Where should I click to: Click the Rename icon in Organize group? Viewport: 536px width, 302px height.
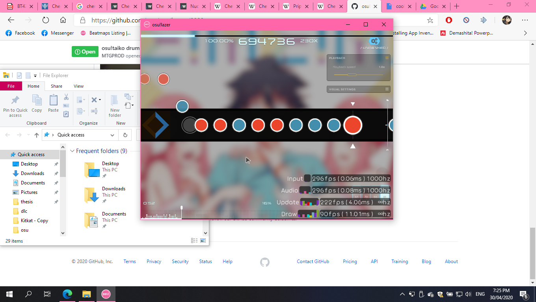click(x=94, y=111)
